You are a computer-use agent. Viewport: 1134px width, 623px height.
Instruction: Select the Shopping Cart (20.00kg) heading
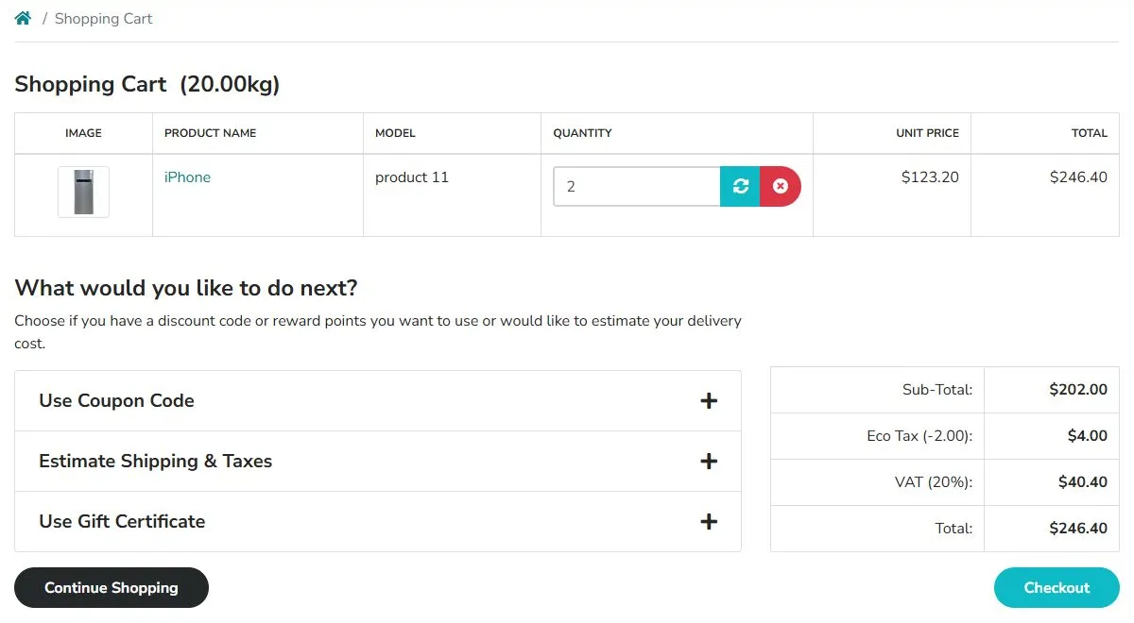point(147,84)
